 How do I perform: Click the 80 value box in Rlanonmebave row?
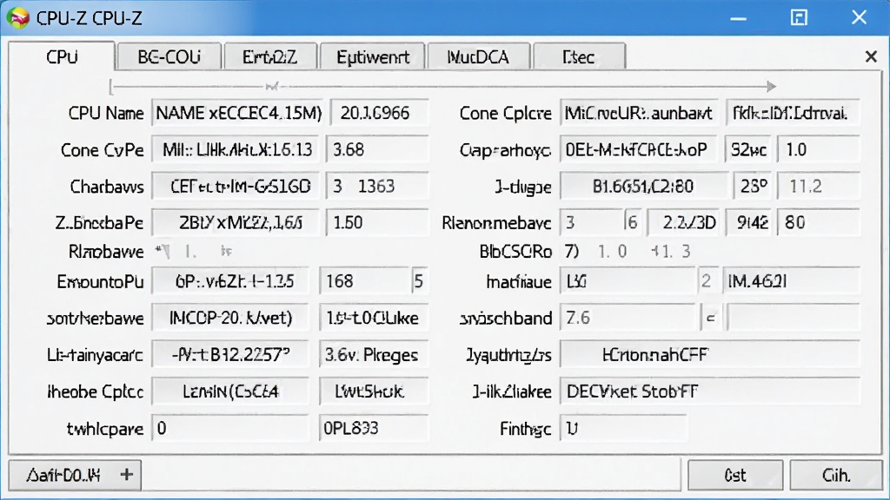(x=818, y=223)
